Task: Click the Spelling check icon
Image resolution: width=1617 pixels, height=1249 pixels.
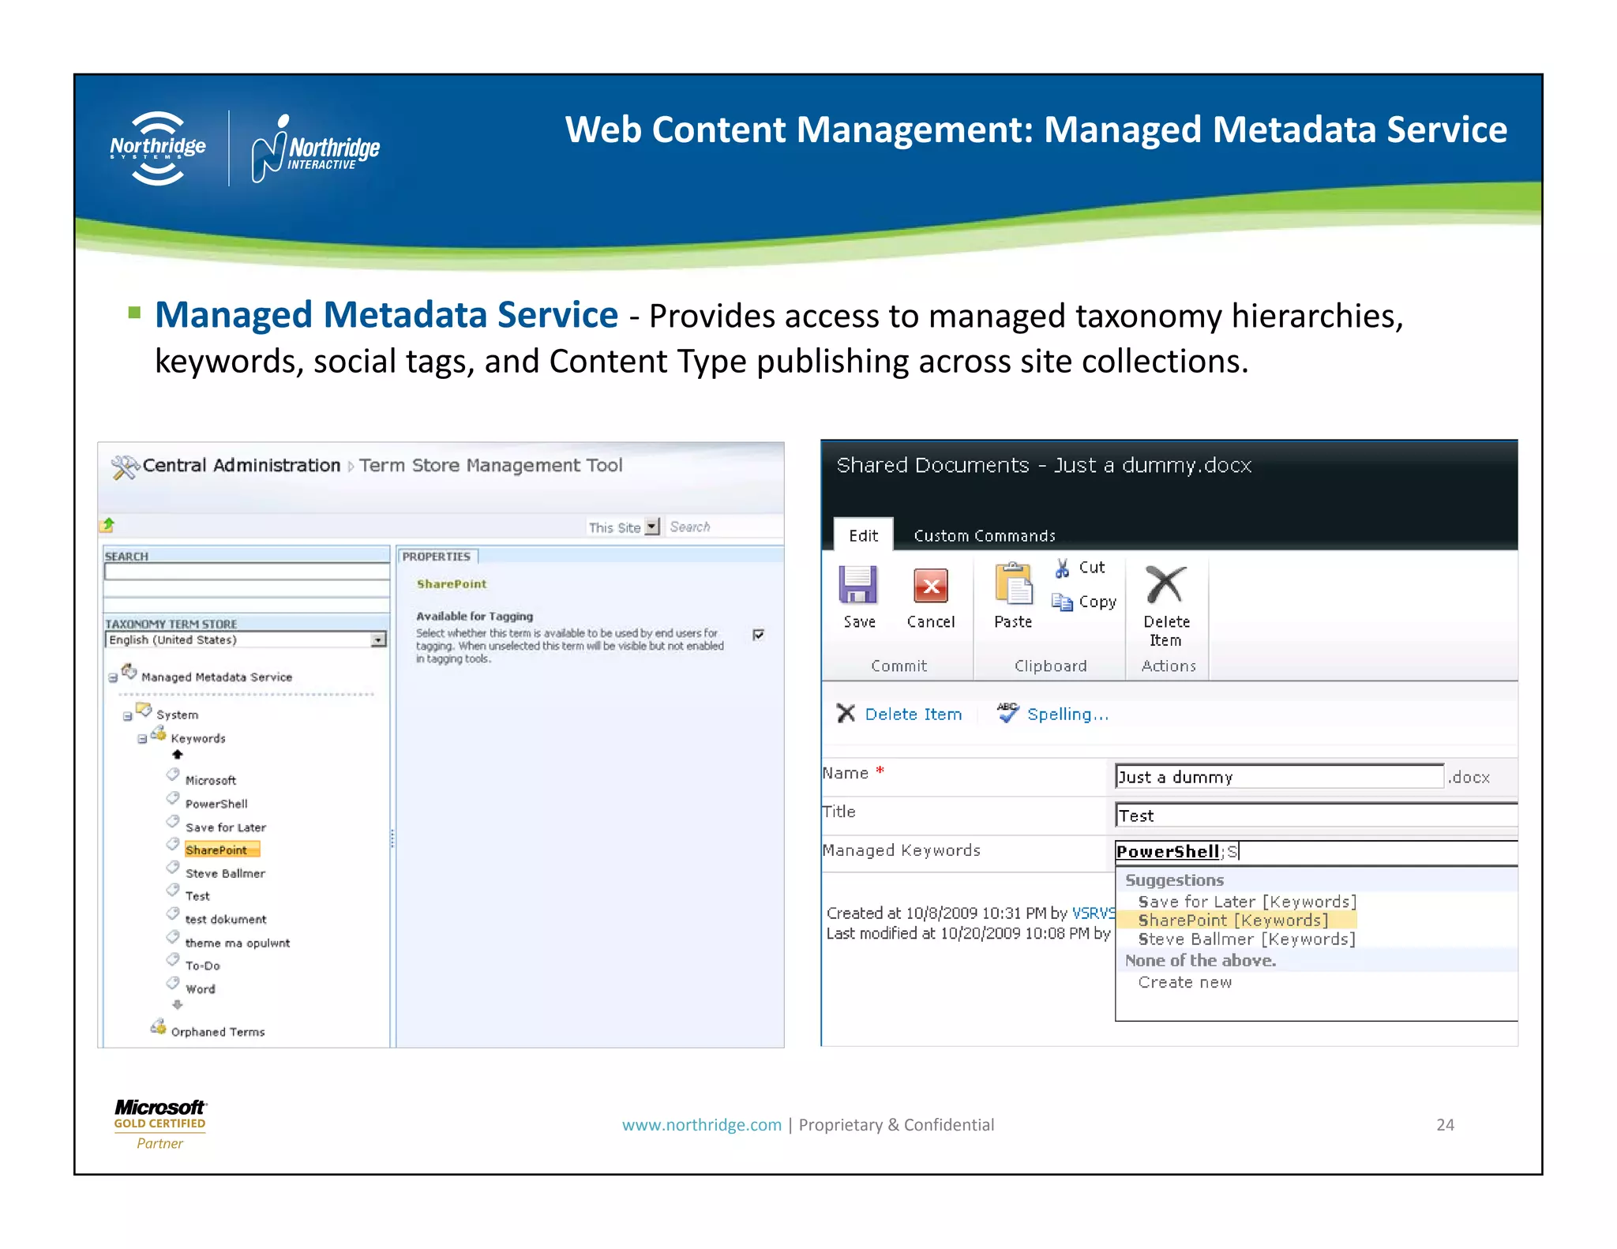Action: [x=1007, y=712]
